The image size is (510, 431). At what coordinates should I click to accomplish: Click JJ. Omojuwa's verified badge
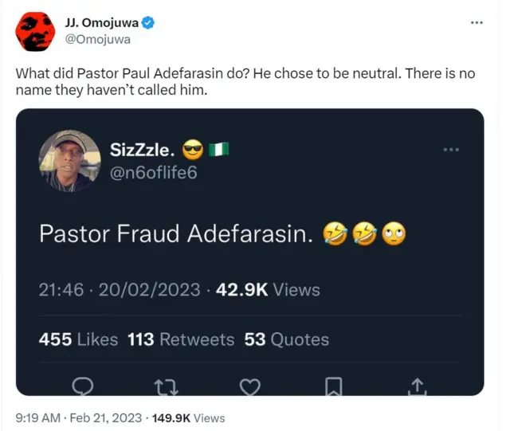coord(148,23)
